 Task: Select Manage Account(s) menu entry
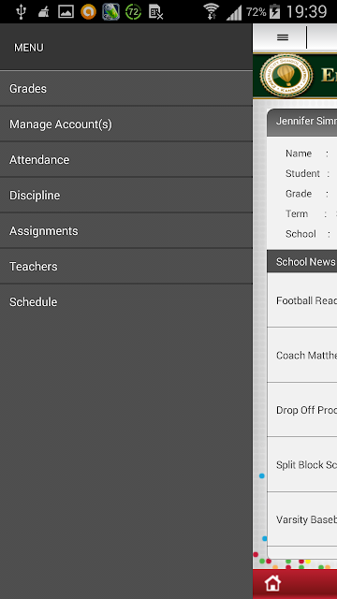pyautogui.click(x=126, y=124)
